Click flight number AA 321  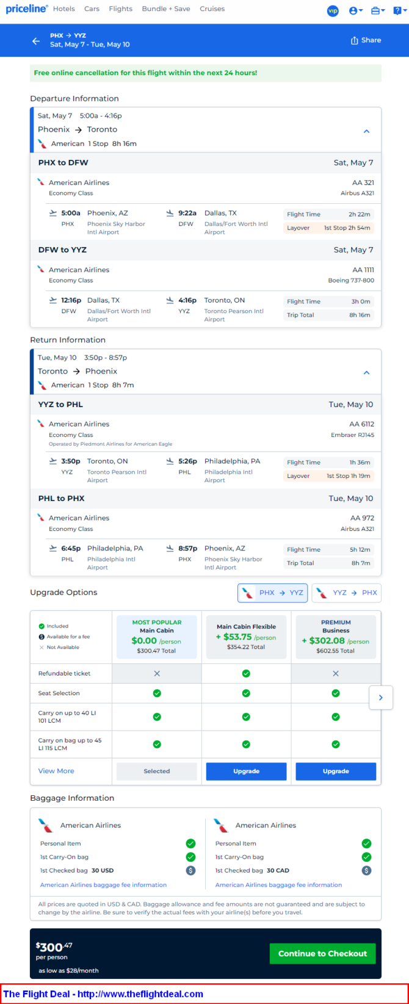click(x=363, y=182)
